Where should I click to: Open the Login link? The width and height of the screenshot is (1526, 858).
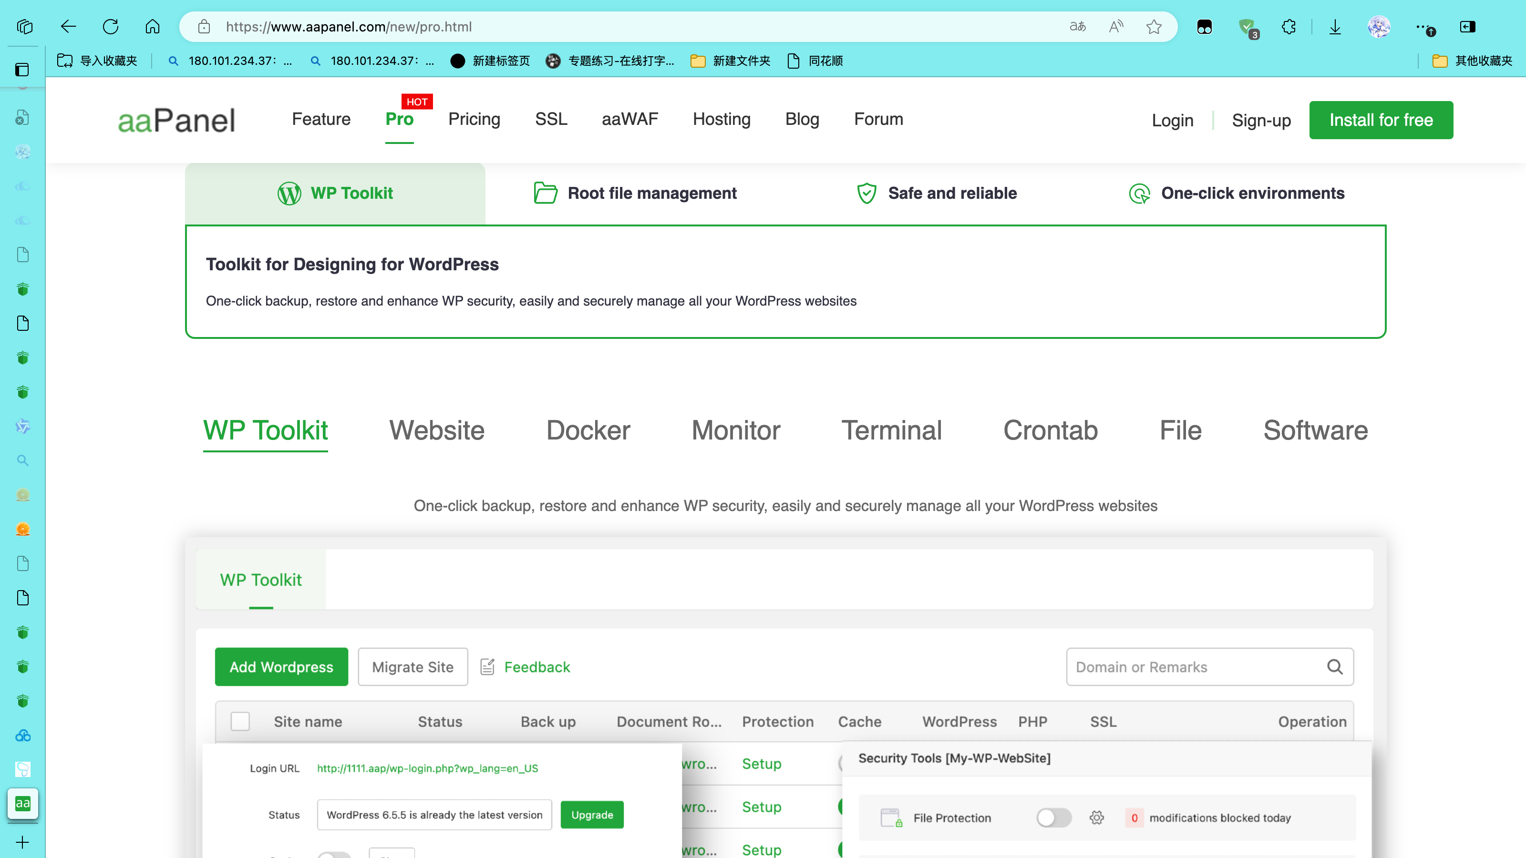pos(1172,120)
